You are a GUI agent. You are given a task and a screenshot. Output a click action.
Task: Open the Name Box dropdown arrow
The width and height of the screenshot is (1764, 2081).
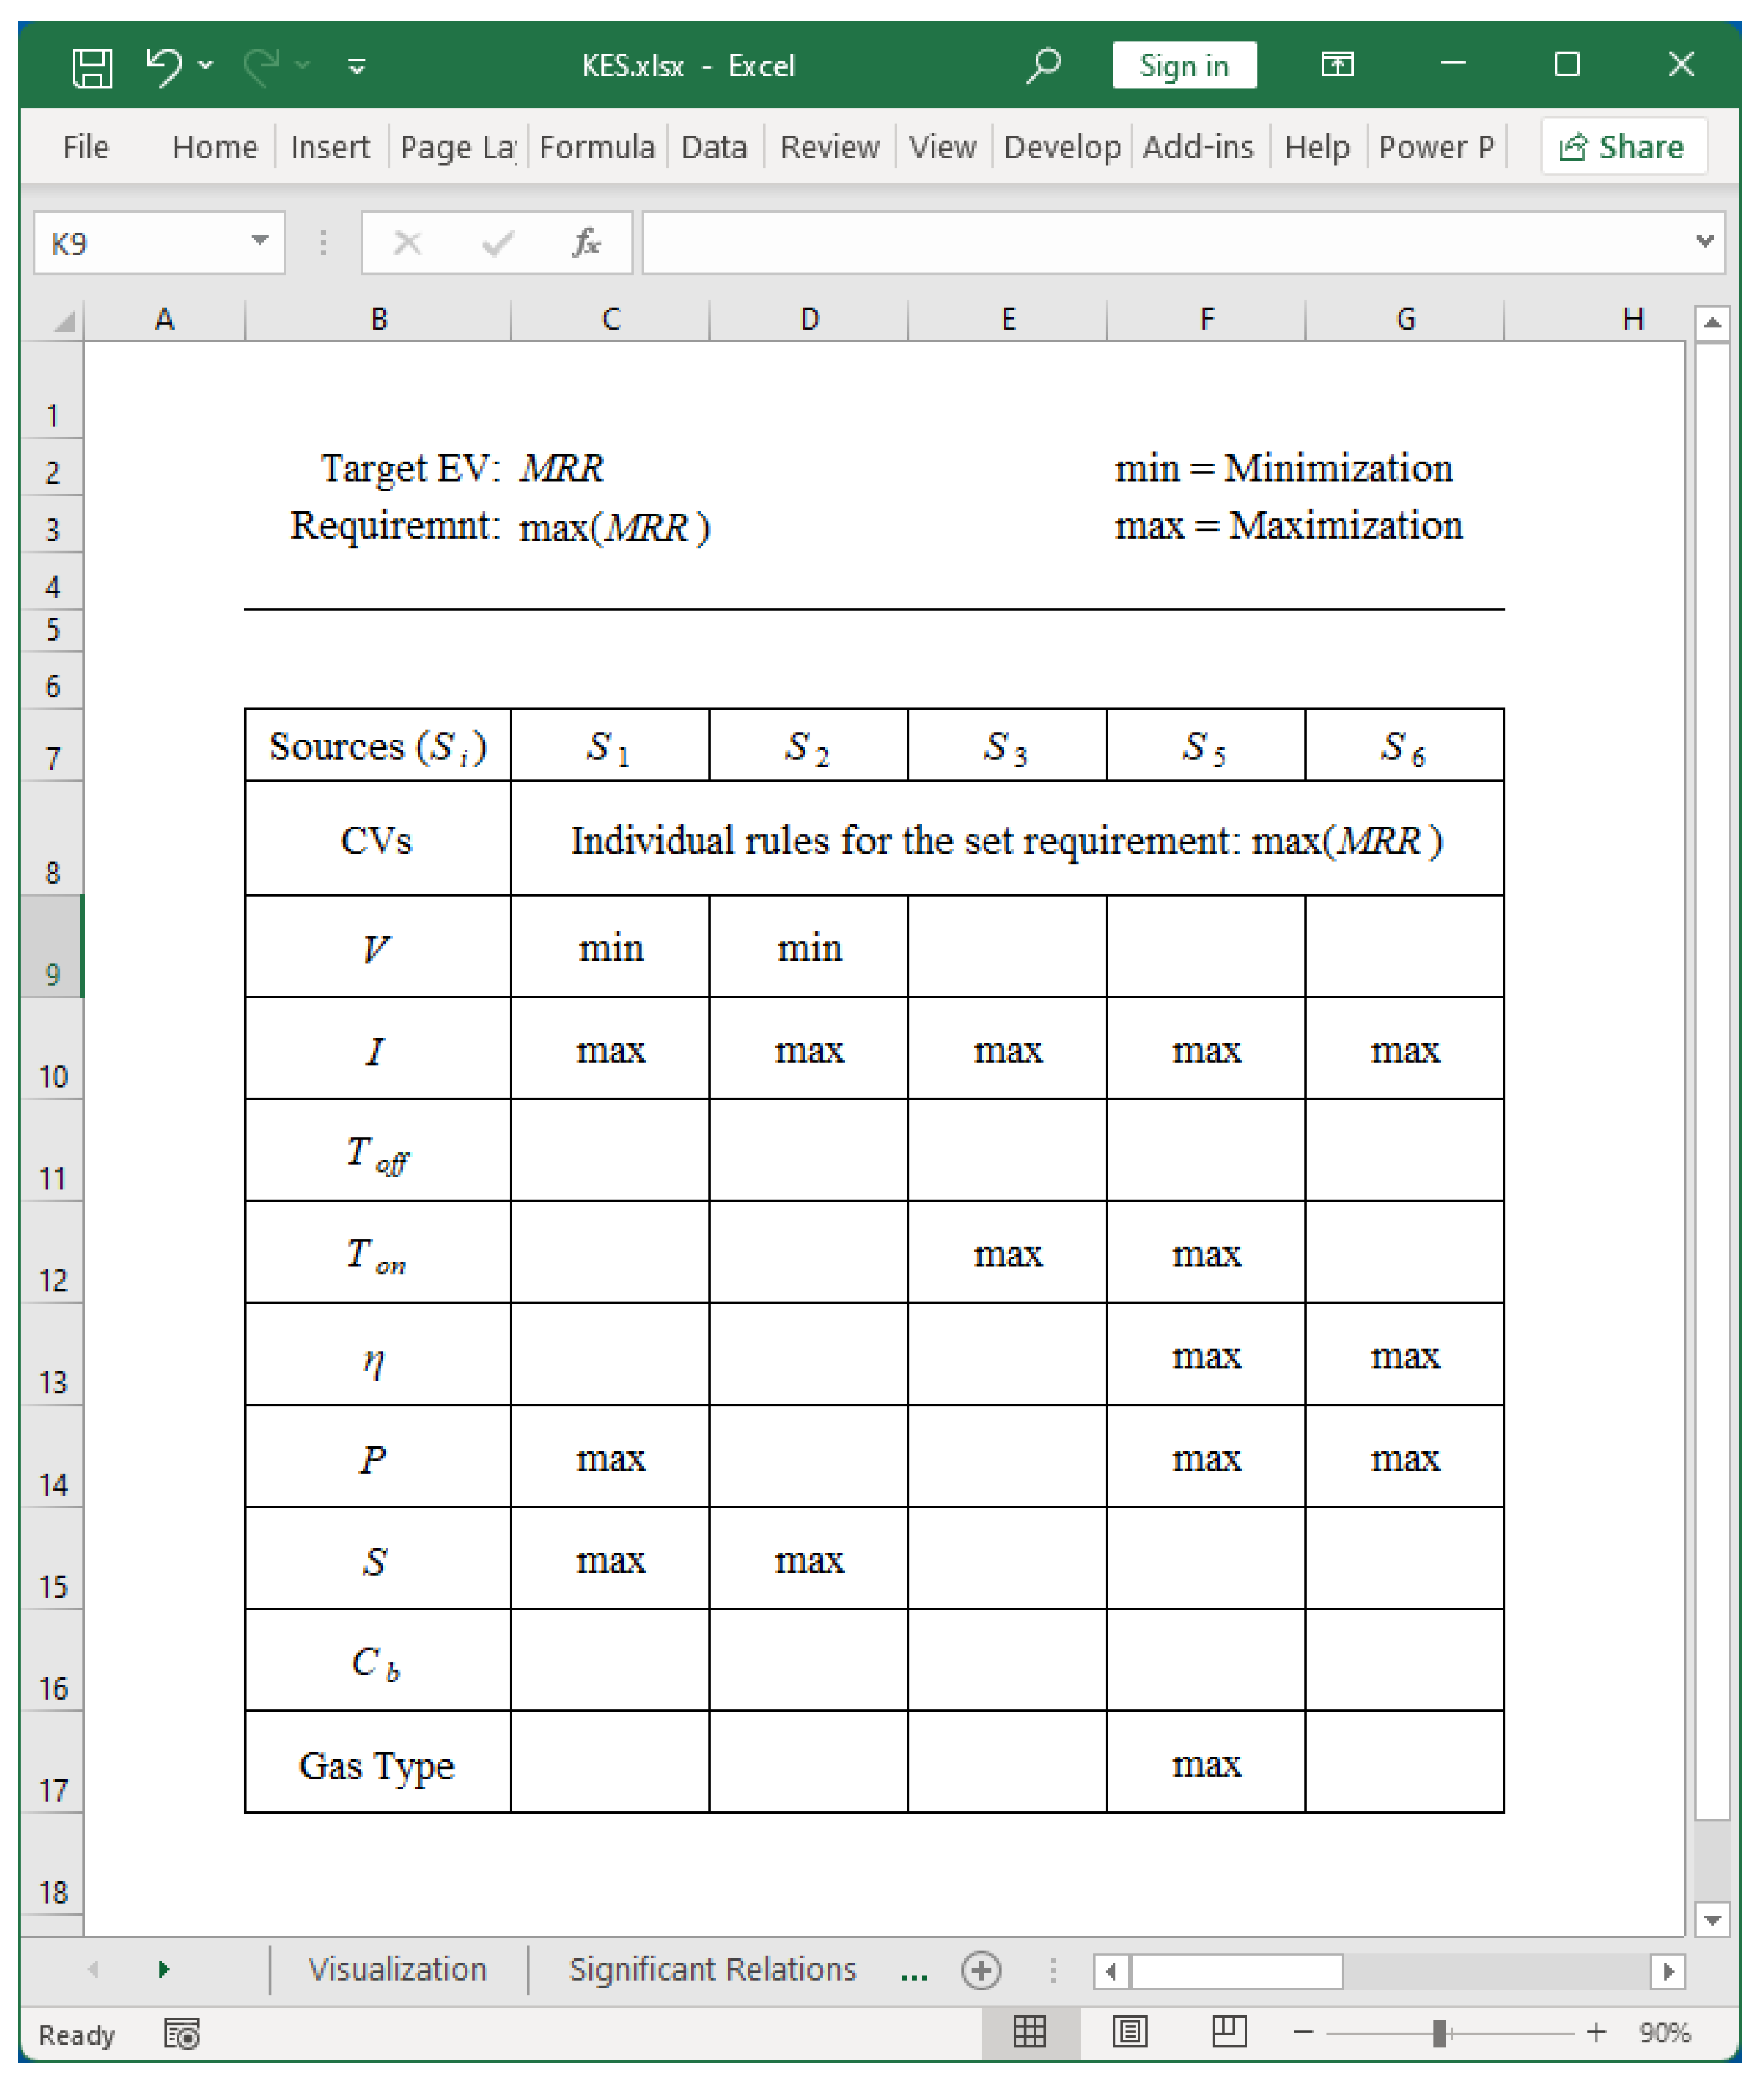coord(260,242)
